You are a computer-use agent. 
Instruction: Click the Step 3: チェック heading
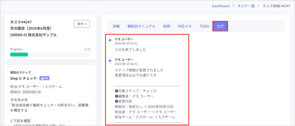click(x=23, y=78)
